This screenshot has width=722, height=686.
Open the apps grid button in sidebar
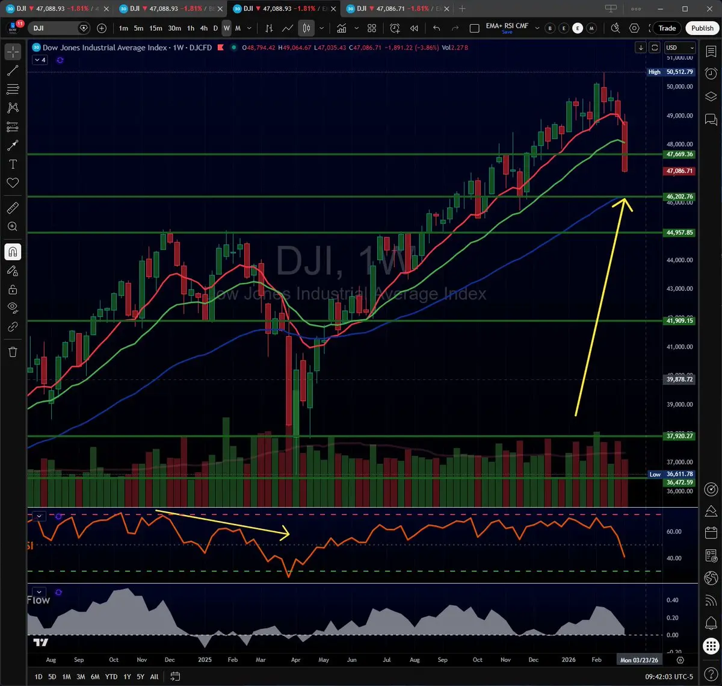tap(711, 646)
